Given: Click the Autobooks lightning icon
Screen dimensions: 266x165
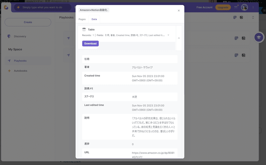Looking at the screenshot, I should 9,71.
